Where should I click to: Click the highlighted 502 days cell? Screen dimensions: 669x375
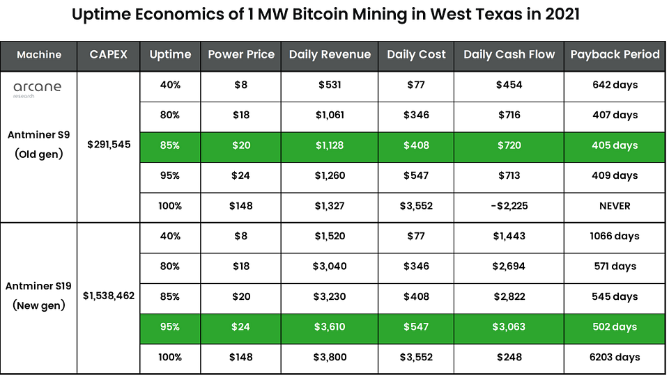click(x=615, y=328)
